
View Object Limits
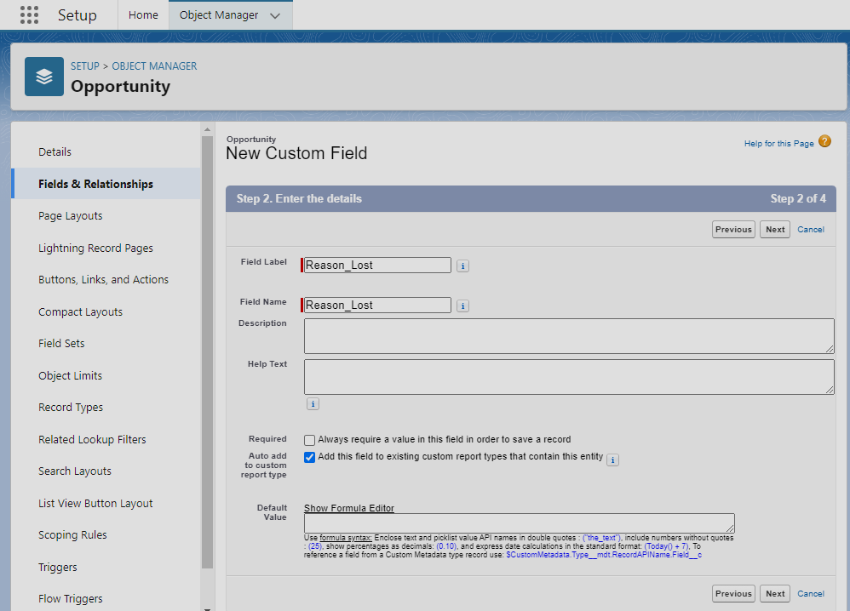point(70,375)
